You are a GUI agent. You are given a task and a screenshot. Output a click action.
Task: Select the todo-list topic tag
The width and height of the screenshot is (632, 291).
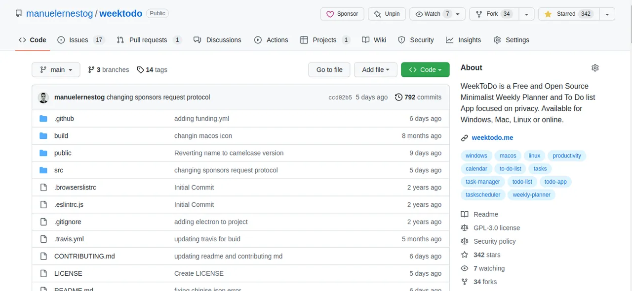522,182
